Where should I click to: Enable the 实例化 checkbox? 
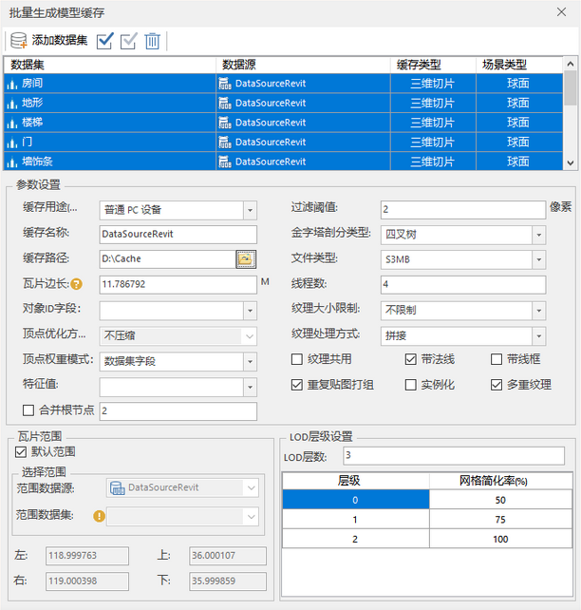411,385
